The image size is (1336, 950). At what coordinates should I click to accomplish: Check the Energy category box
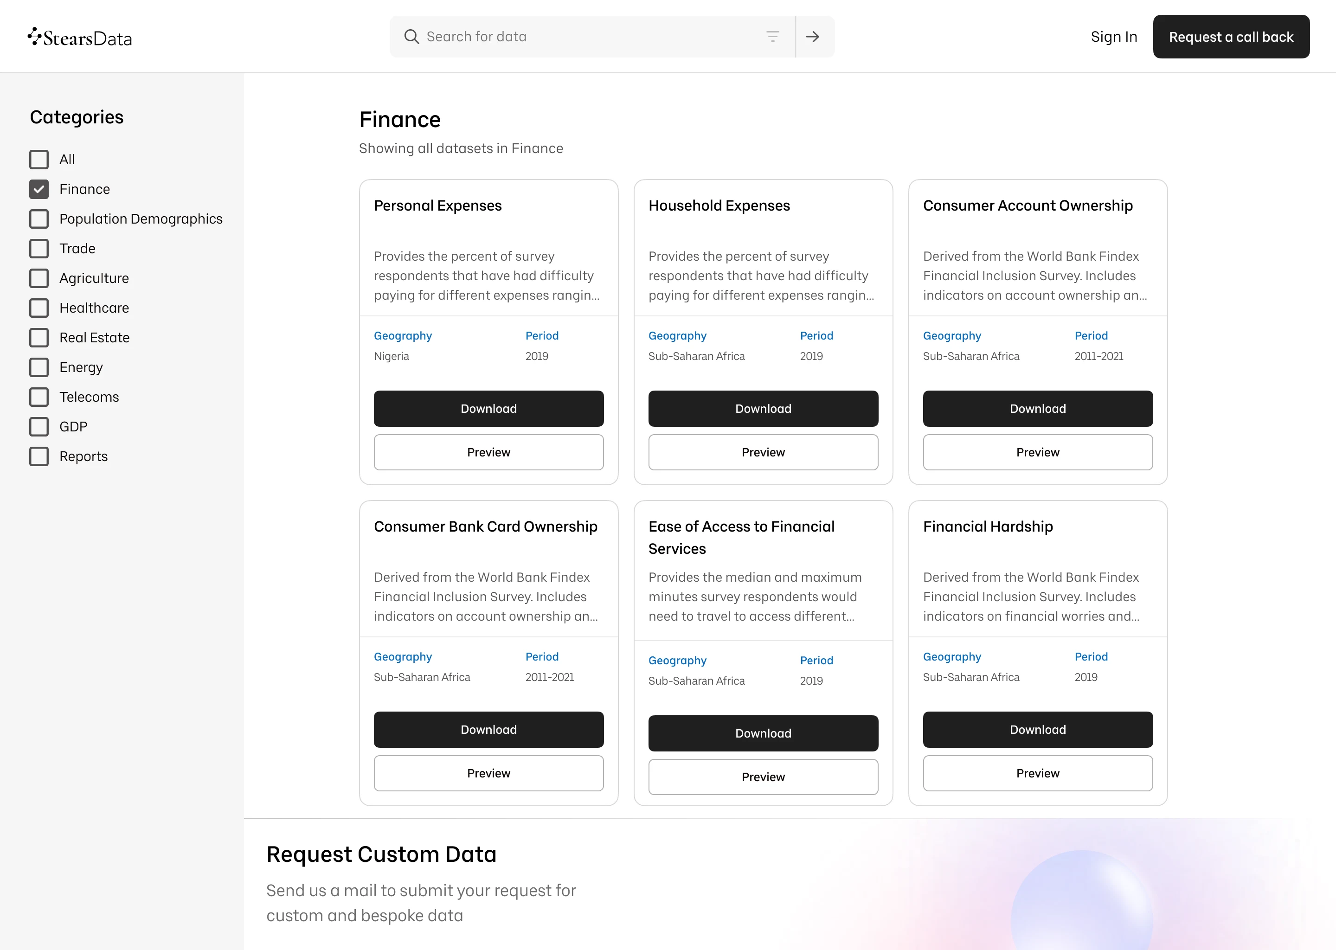(x=39, y=367)
